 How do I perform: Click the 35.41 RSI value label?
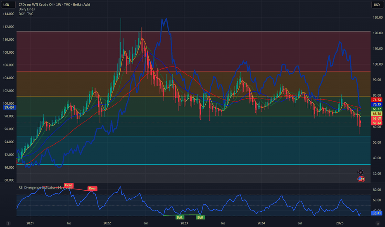(x=376, y=213)
